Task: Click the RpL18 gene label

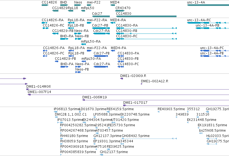Action: point(73,8)
